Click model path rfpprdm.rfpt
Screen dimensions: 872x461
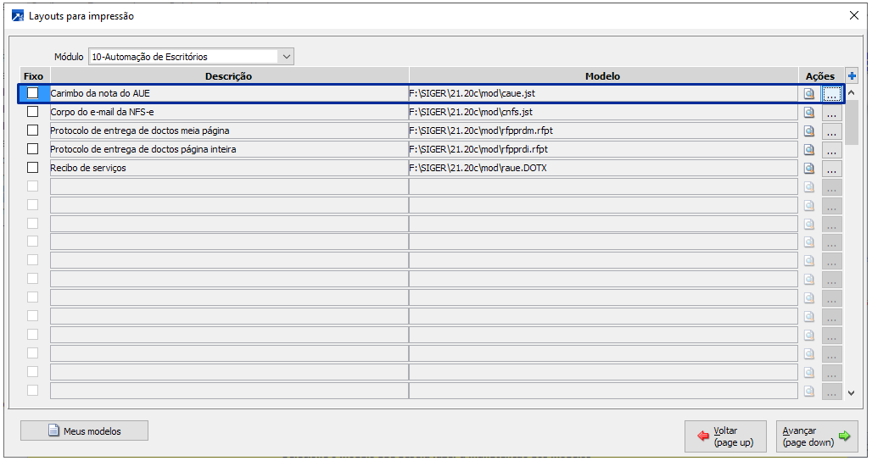pos(603,131)
